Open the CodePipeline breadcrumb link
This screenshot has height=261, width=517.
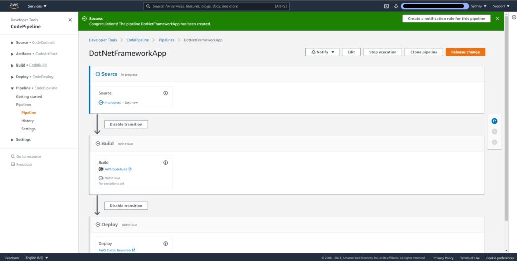coord(137,40)
